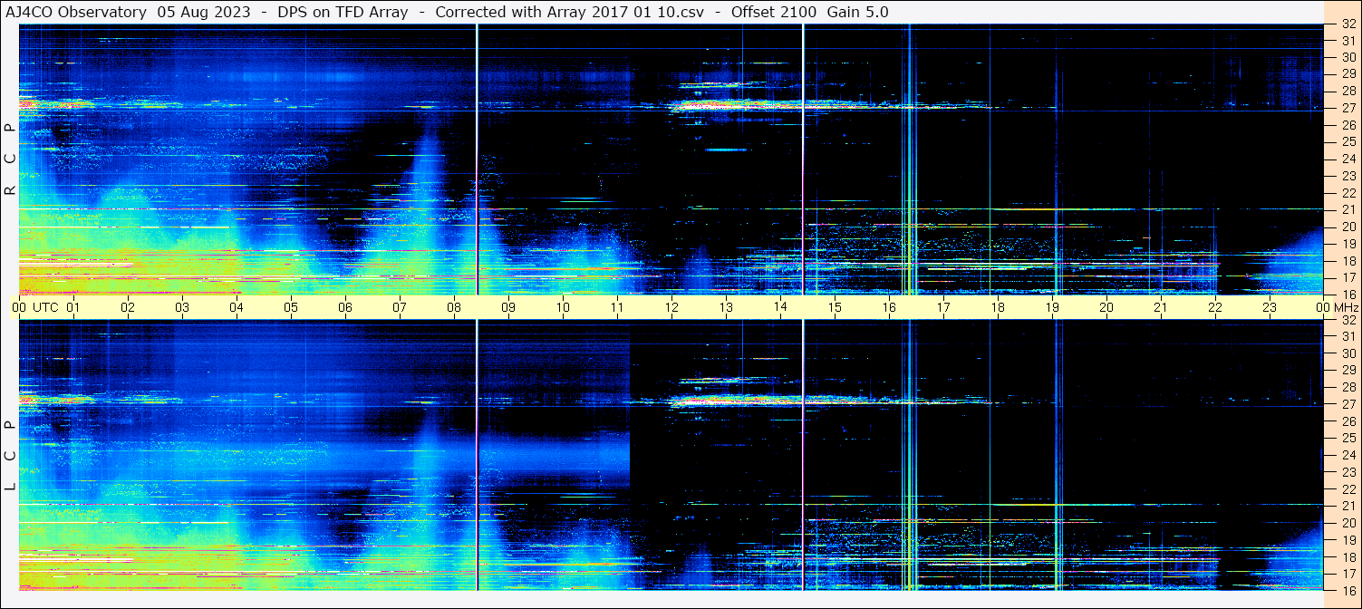Screen dimensions: 1362x609
Task: Click the 20 hour label on time axis
Action: (1106, 307)
